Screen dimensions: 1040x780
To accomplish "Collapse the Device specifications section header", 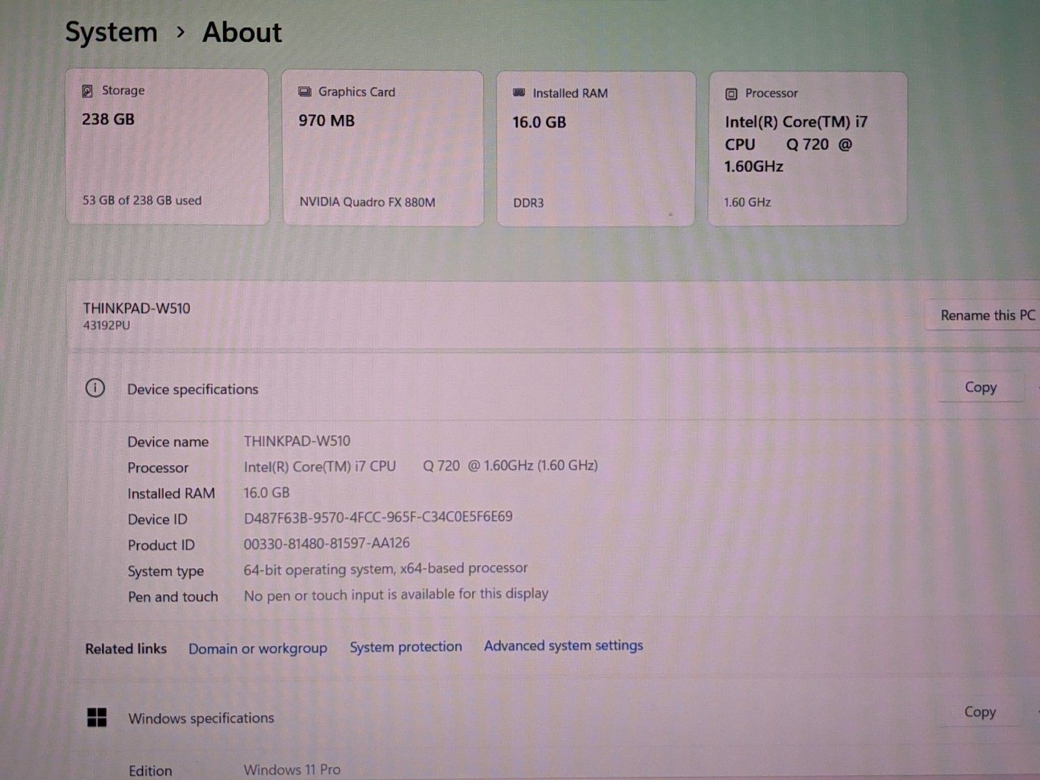I will point(553,388).
